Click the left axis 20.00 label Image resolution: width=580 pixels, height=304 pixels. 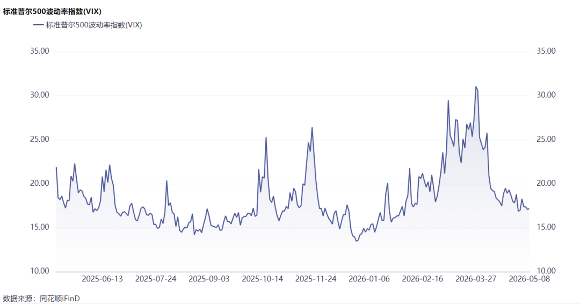[40, 183]
